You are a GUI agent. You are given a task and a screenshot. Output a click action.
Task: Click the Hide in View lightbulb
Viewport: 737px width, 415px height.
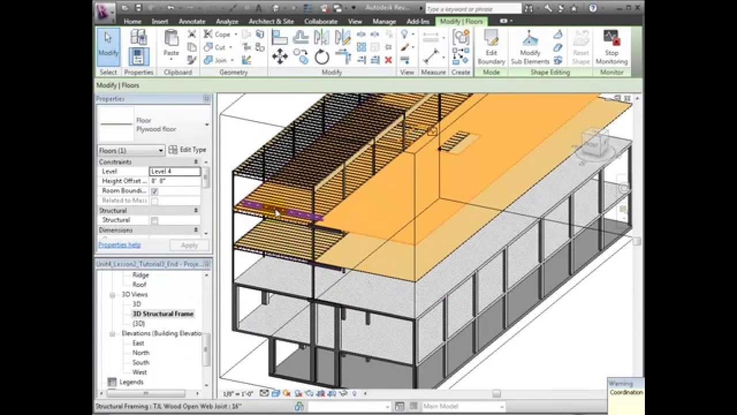(405, 35)
